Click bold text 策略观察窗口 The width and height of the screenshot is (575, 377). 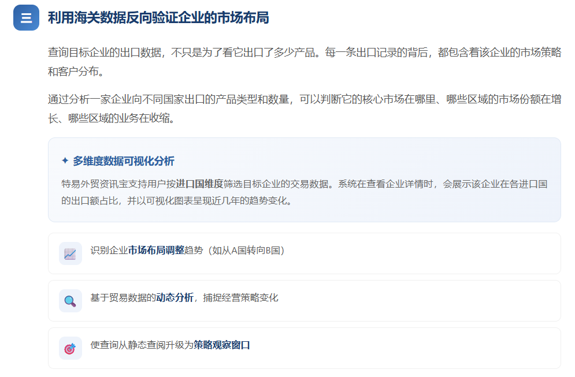(x=221, y=345)
